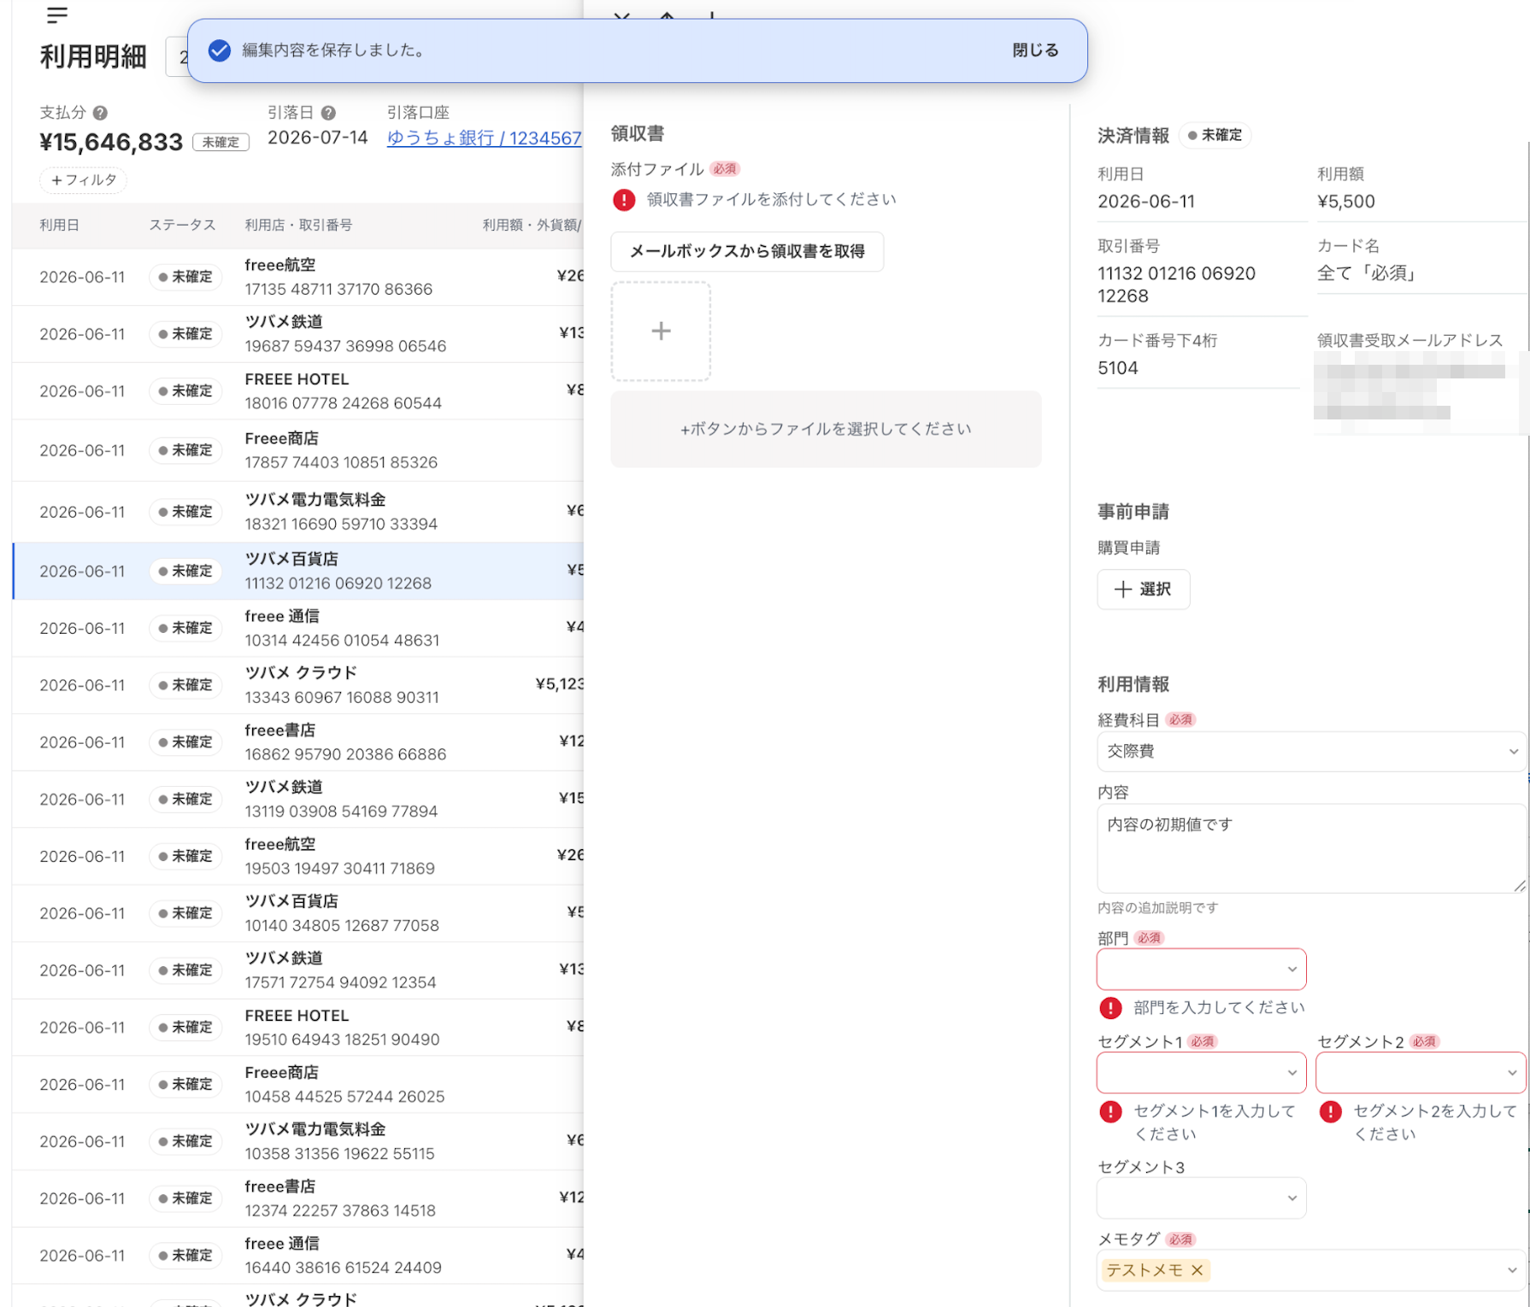Select row Freee商店 10458 44525 57244 26025

[x=298, y=1084]
